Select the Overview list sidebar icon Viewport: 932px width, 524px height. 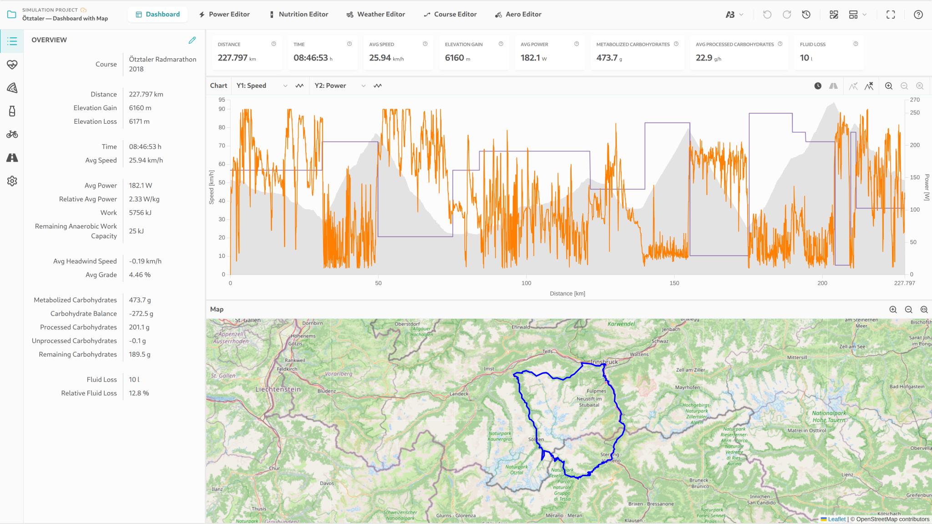12,41
